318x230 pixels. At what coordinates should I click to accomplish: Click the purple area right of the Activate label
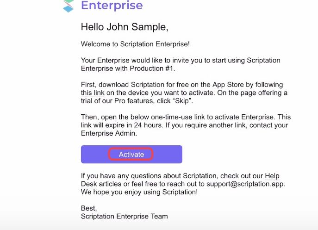tap(168, 155)
